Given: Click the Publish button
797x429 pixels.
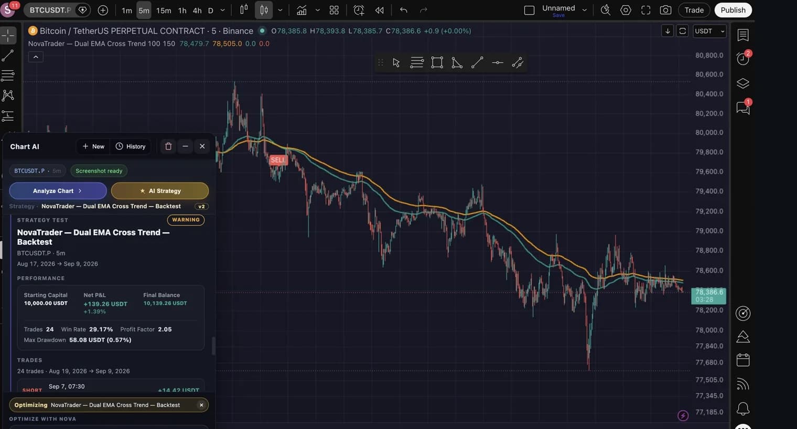Looking at the screenshot, I should 733,10.
